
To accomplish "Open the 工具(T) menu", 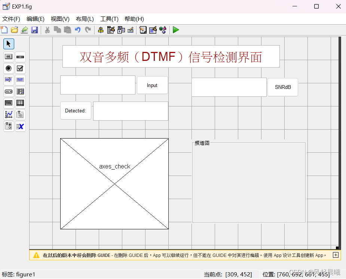I will click(x=109, y=19).
